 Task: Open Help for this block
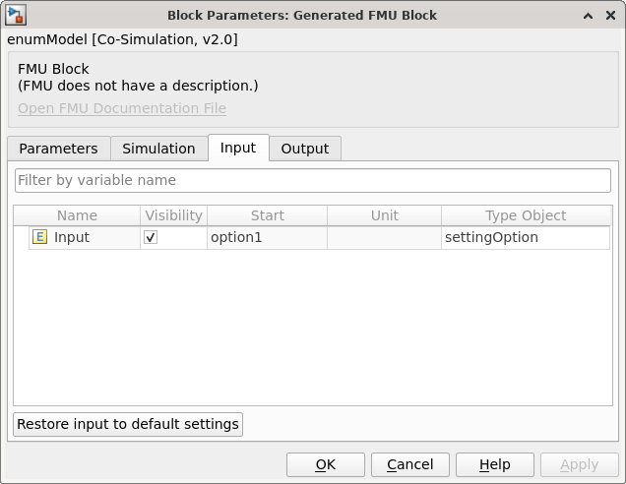[x=494, y=464]
